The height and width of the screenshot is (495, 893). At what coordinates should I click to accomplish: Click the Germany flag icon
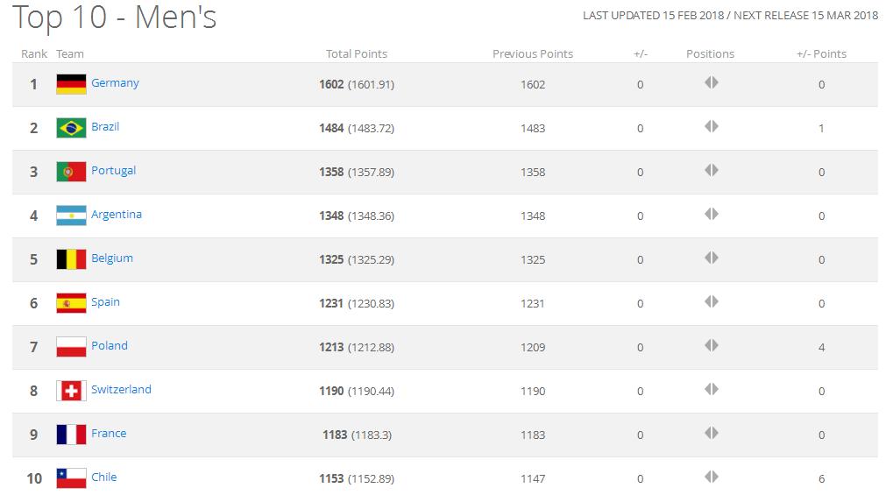(71, 84)
